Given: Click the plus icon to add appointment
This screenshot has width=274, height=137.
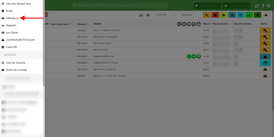Looking at the screenshot, I should coord(148,15).
